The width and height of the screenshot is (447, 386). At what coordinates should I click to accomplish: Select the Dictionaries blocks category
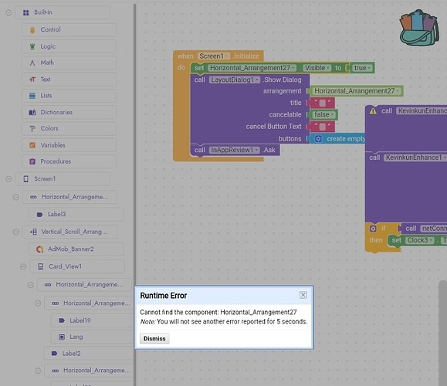pyautogui.click(x=69, y=112)
